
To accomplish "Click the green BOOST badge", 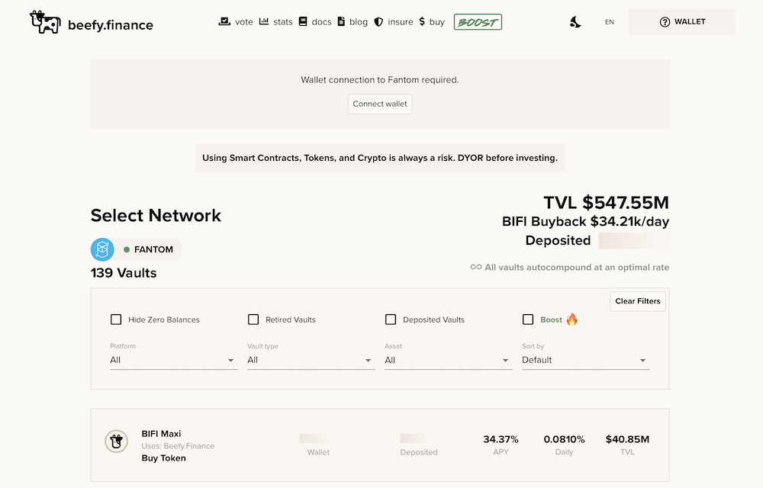I will [478, 22].
